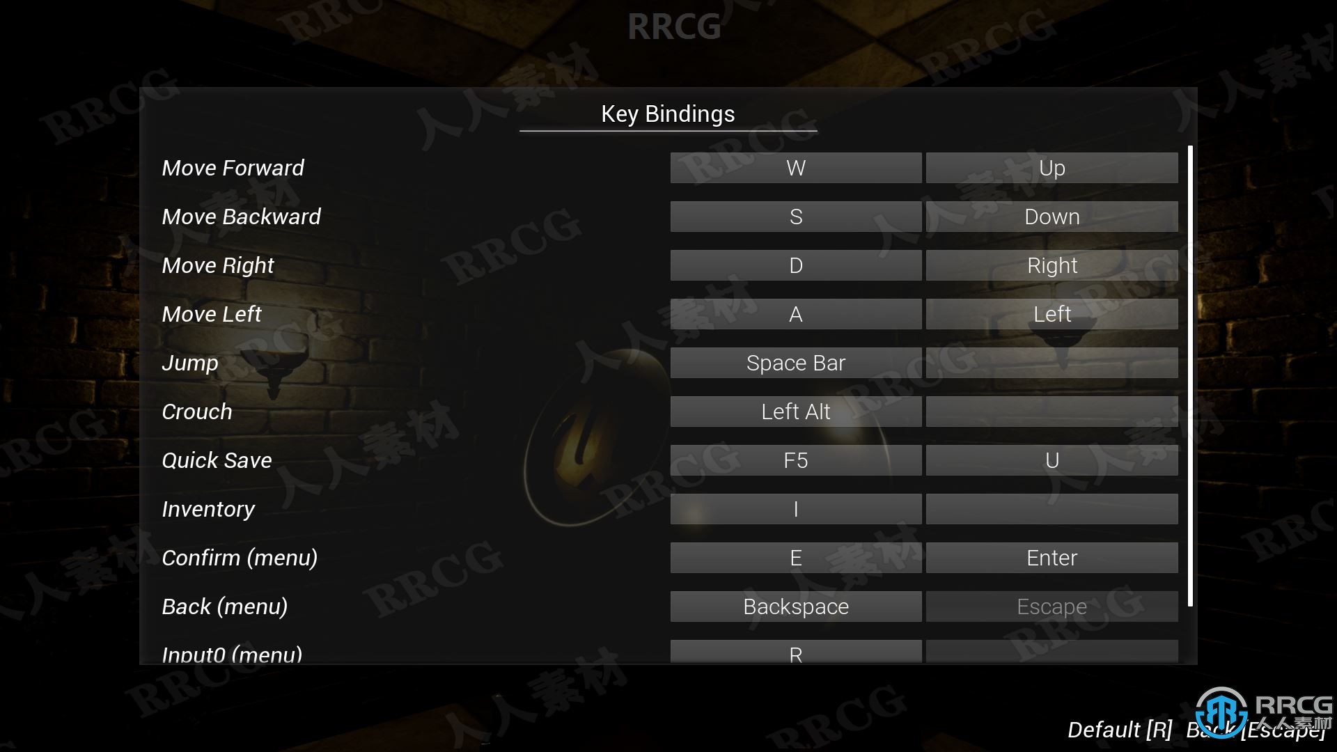Click the Confirm menu Enter alternate binding

[1051, 557]
